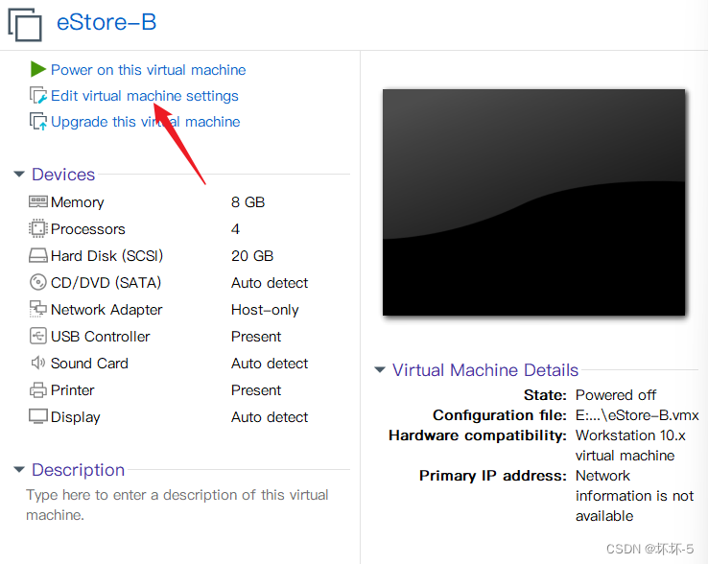Click the Description section heading
Image resolution: width=708 pixels, height=564 pixels.
(x=78, y=470)
